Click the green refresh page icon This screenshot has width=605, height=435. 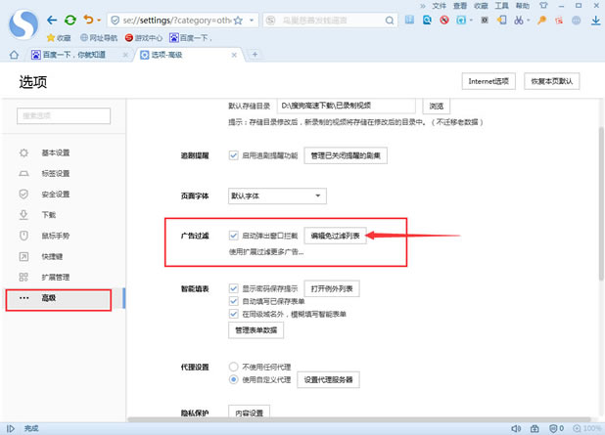(x=70, y=19)
